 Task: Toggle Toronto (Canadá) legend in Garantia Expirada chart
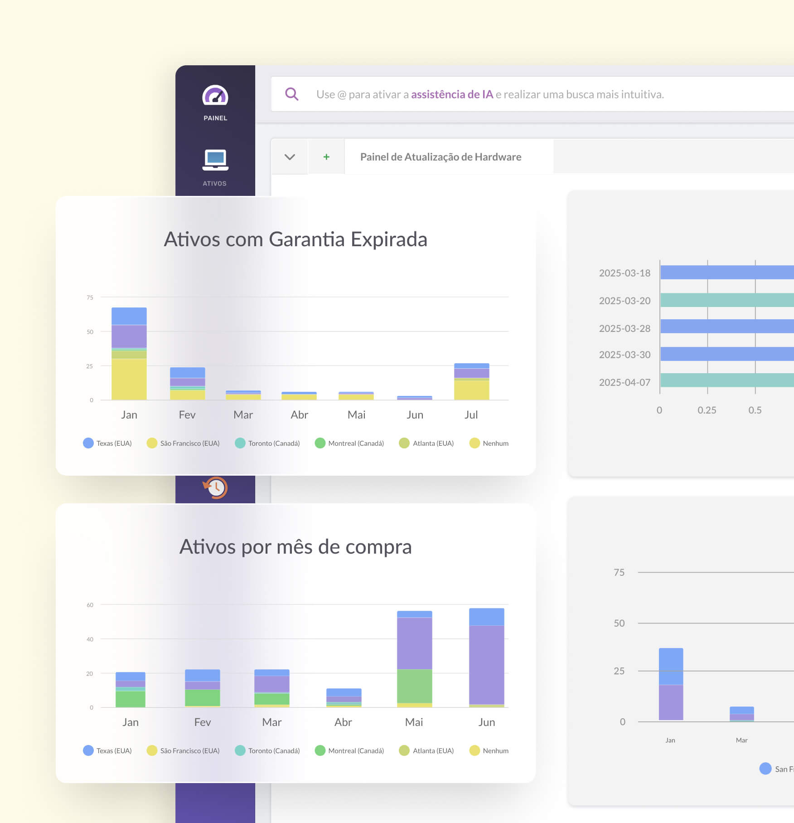pos(267,443)
